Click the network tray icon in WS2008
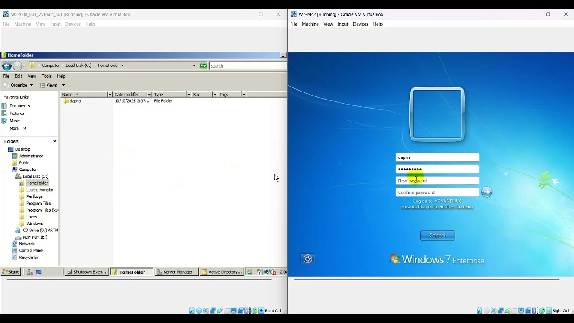Viewport: 574px width, 323px height. (x=266, y=272)
